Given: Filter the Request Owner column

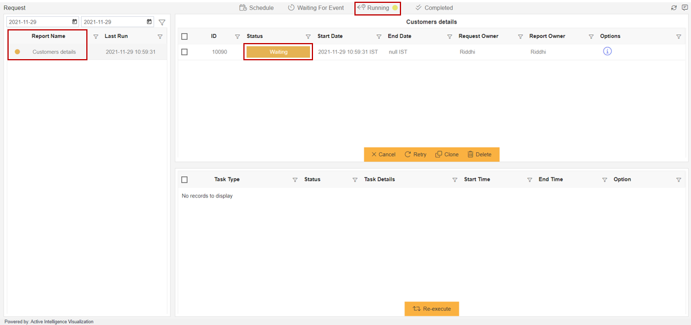Looking at the screenshot, I should click(520, 37).
